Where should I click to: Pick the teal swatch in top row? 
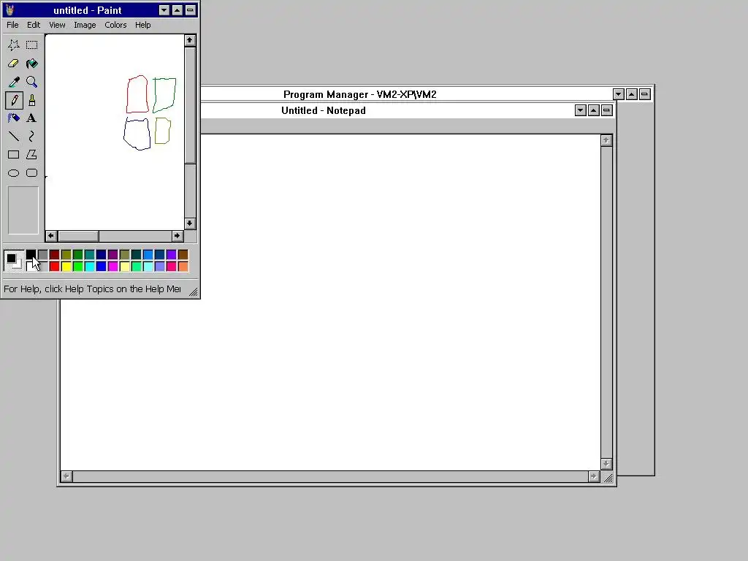[90, 255]
